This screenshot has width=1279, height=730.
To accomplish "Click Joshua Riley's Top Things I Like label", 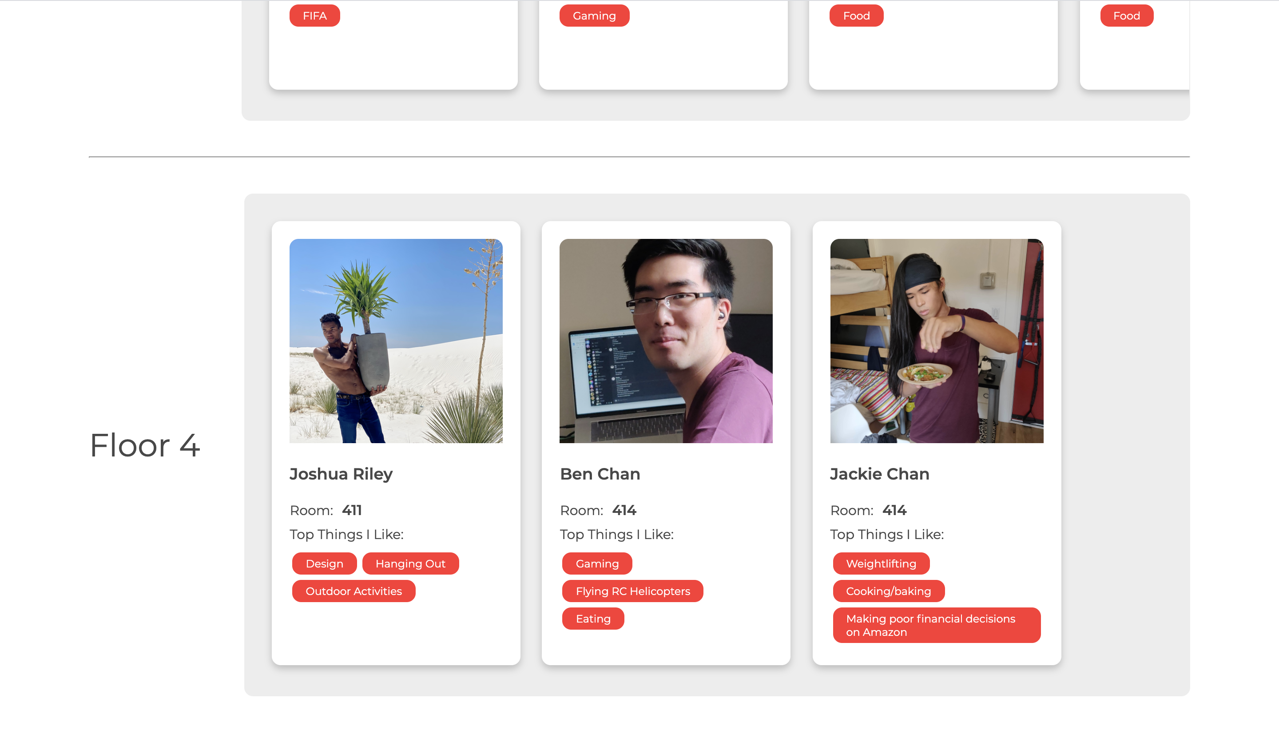I will click(346, 535).
